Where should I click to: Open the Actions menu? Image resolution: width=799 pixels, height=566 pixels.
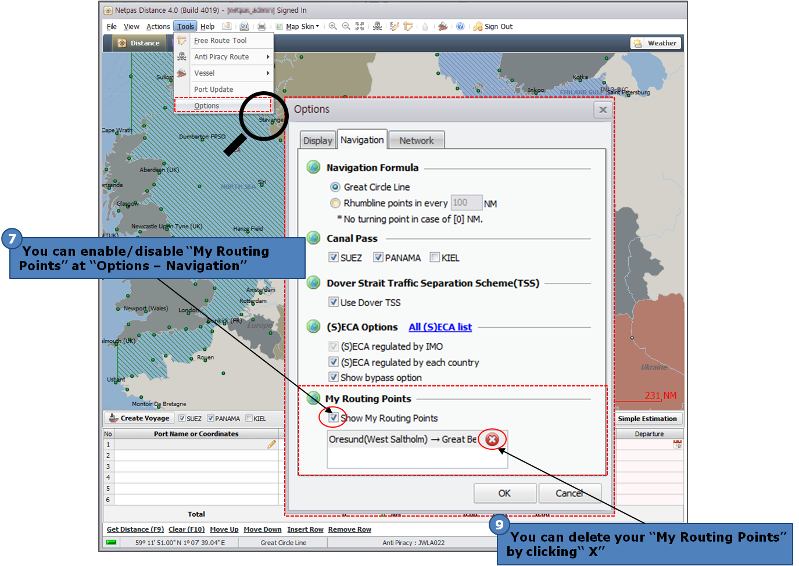click(158, 27)
